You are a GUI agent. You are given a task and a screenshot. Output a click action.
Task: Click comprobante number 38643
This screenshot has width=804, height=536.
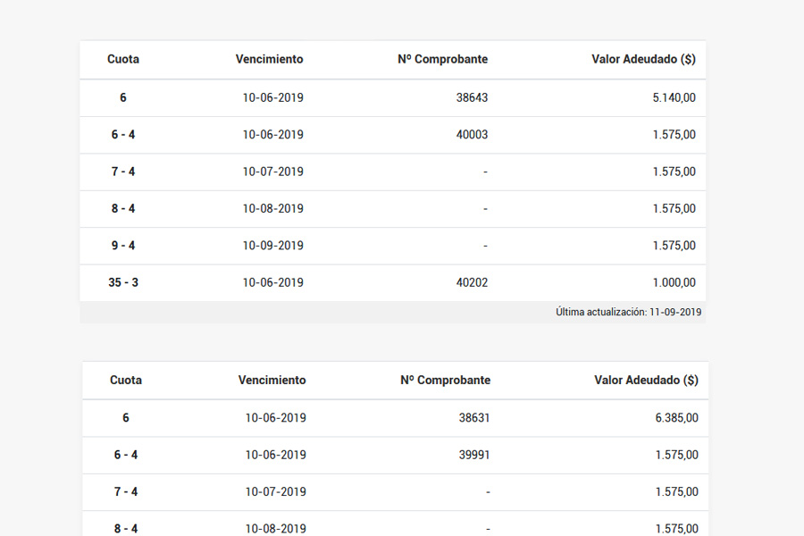point(472,97)
